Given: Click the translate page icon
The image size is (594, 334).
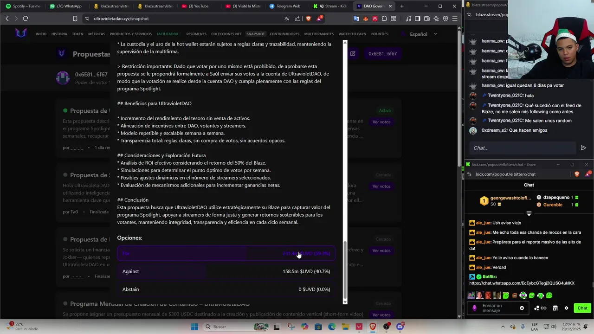Looking at the screenshot, I should (286, 19).
